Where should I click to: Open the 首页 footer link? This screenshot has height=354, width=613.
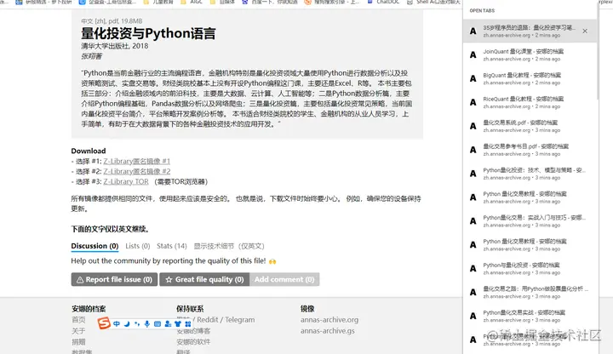tap(78, 320)
